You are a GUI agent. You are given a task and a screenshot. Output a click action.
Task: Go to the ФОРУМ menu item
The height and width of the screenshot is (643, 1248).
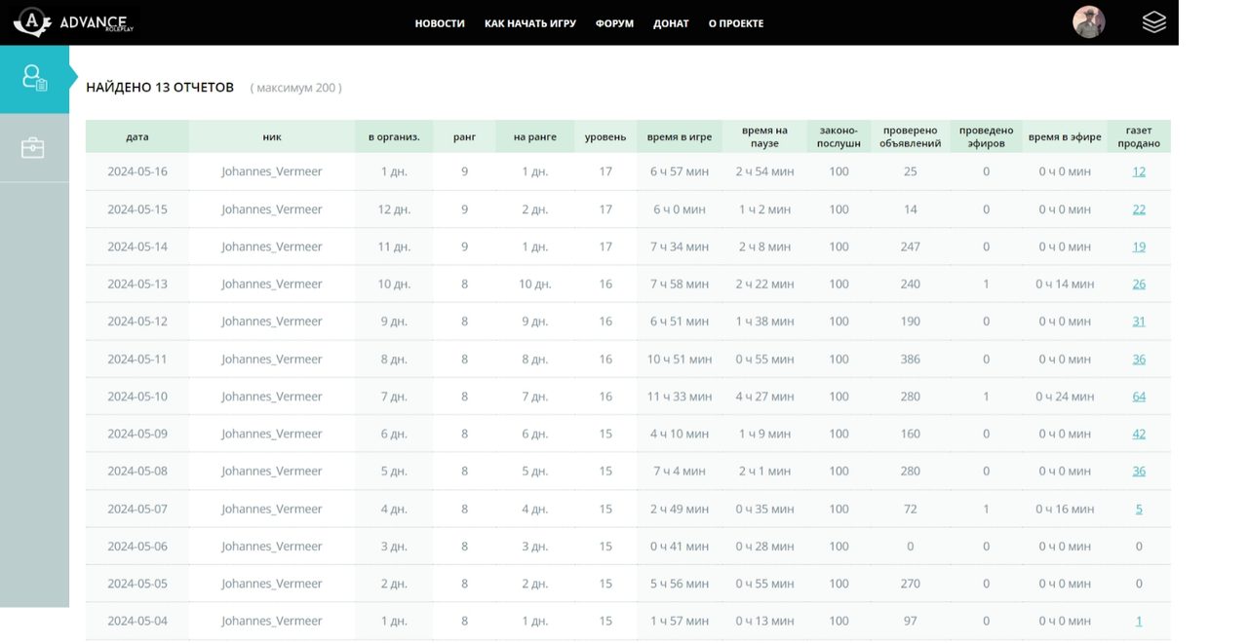coord(614,23)
